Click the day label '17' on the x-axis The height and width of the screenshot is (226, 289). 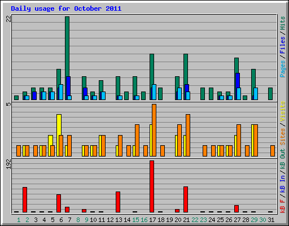pos(152,220)
